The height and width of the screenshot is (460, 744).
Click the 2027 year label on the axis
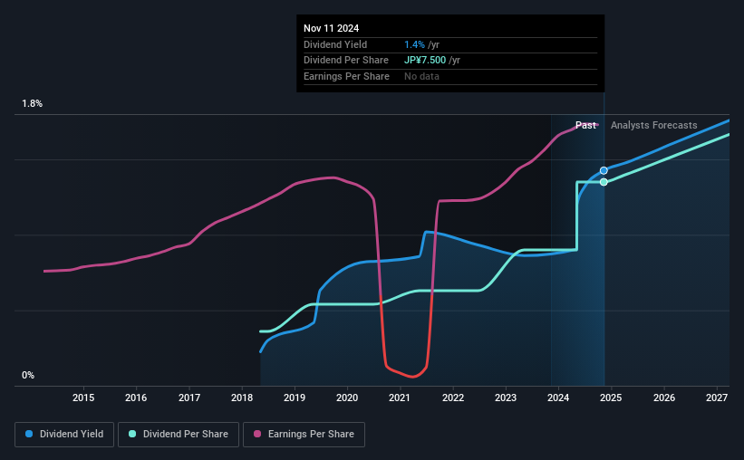[717, 398]
